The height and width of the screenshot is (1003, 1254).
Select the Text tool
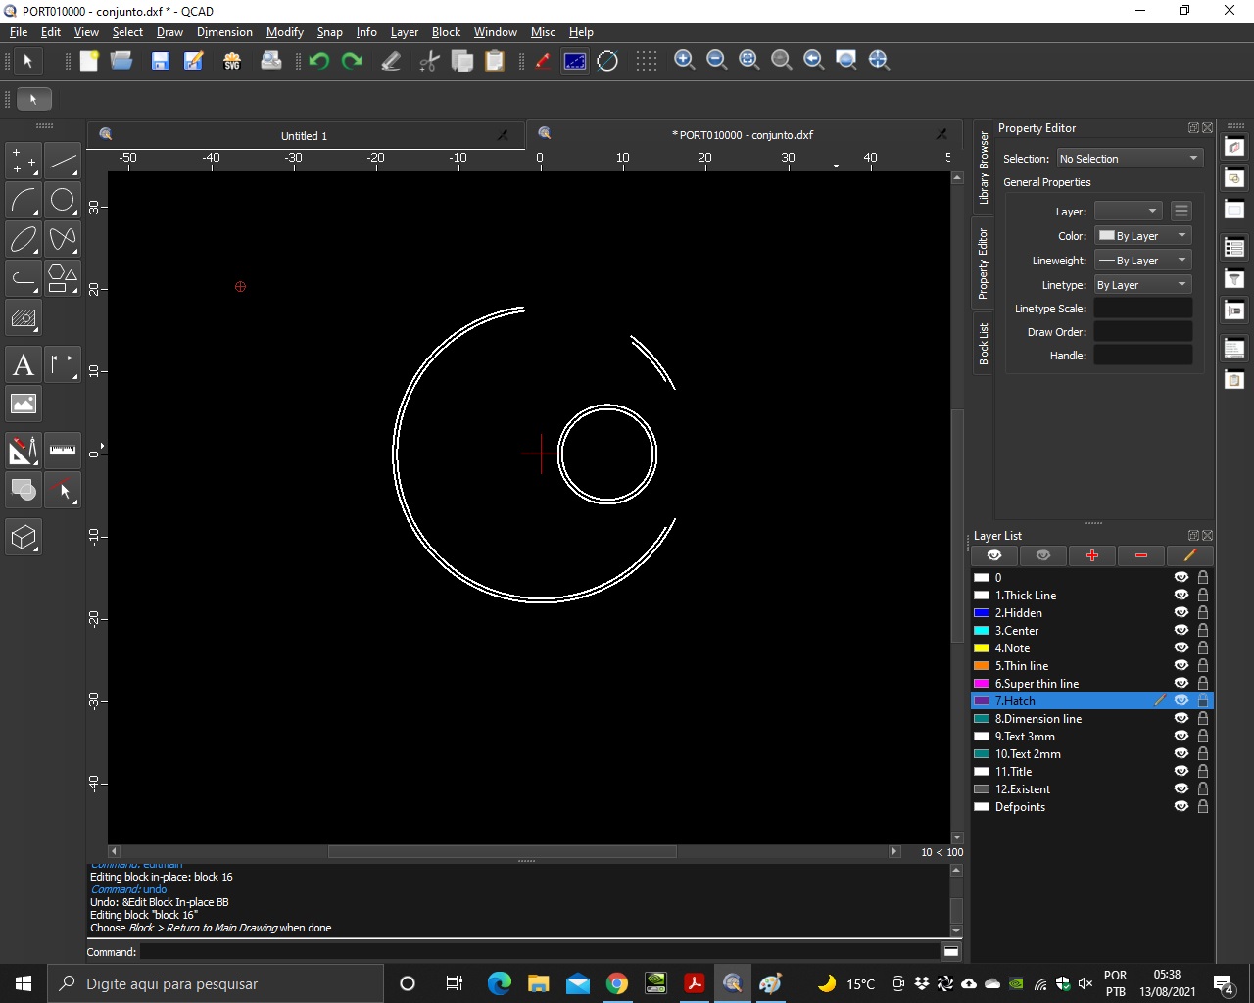pyautogui.click(x=24, y=365)
